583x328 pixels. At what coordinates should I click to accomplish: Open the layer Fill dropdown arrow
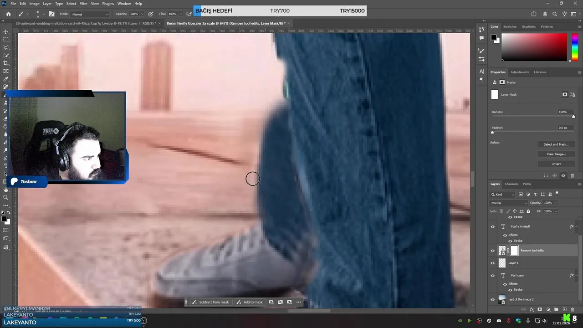[x=555, y=211]
